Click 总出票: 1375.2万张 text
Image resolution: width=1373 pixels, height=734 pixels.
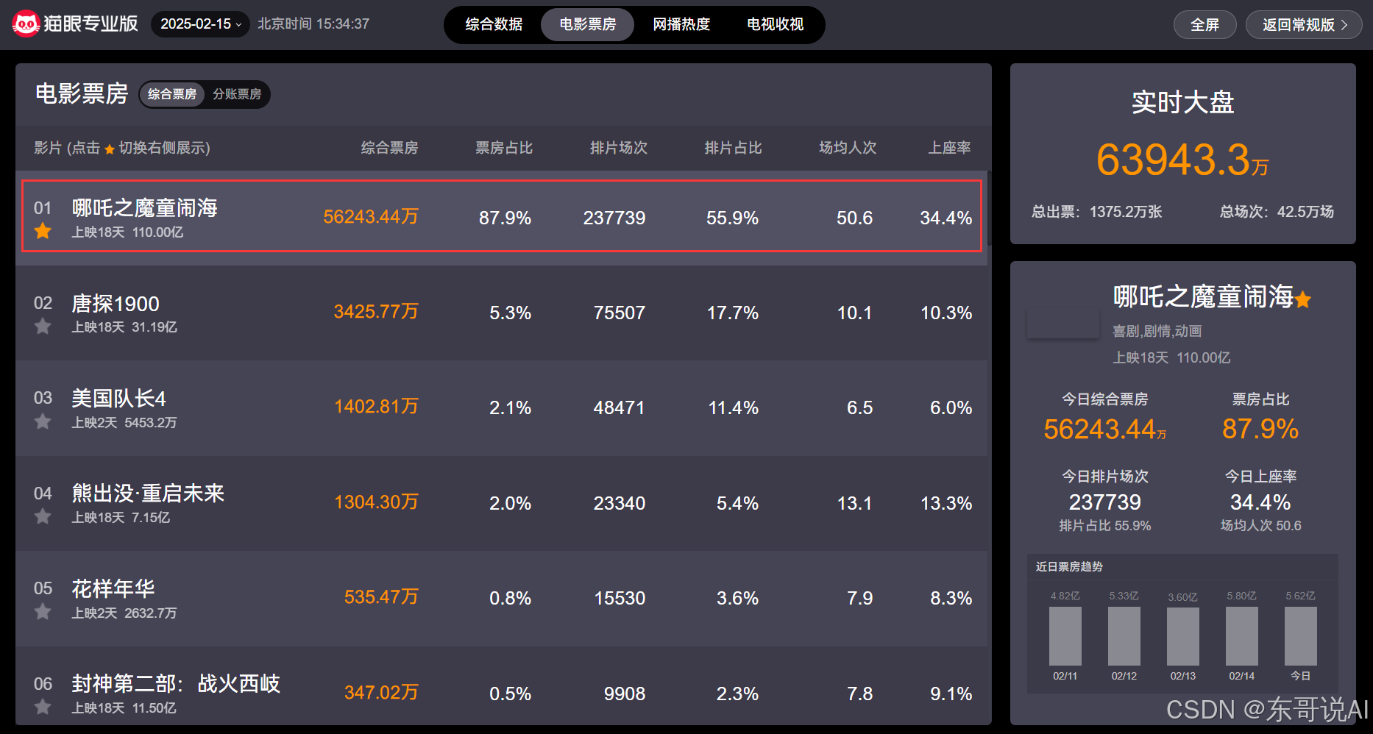pyautogui.click(x=1097, y=212)
